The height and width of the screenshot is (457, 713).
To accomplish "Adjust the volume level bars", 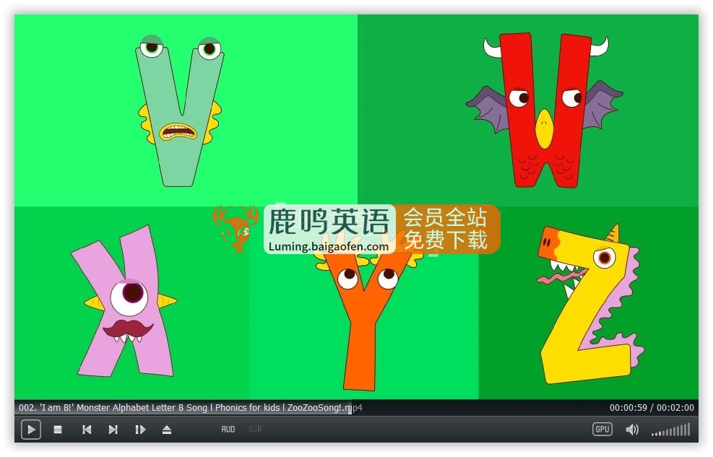I will 671,430.
